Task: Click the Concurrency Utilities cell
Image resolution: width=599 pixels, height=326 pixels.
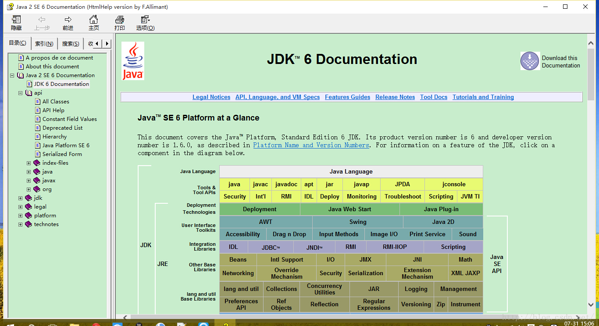Action: point(324,289)
